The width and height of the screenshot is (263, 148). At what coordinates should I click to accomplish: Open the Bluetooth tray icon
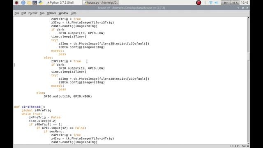pos(205,2)
